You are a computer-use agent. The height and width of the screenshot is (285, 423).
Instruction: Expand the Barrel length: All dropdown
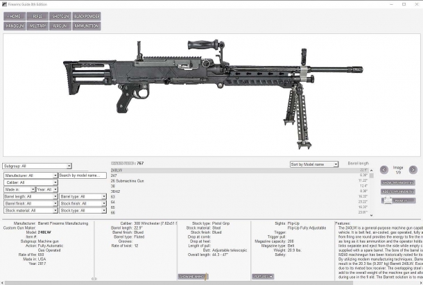31,196
